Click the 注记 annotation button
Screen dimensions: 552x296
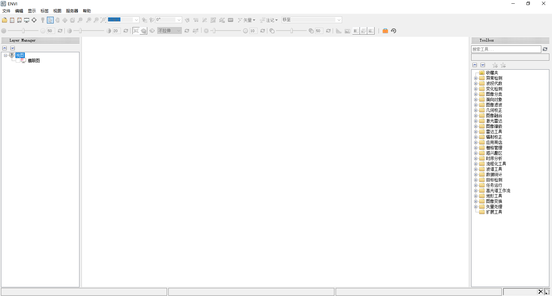pyautogui.click(x=269, y=20)
